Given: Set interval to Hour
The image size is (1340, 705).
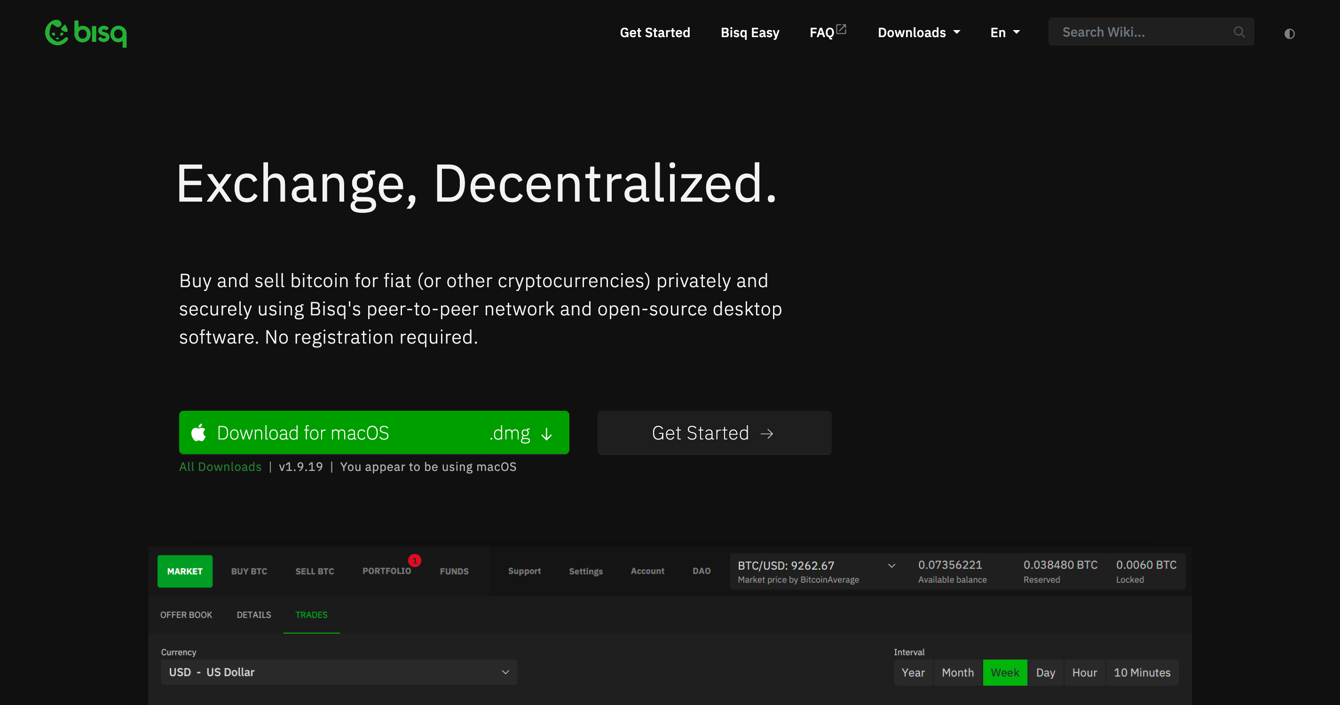Looking at the screenshot, I should [x=1085, y=673].
